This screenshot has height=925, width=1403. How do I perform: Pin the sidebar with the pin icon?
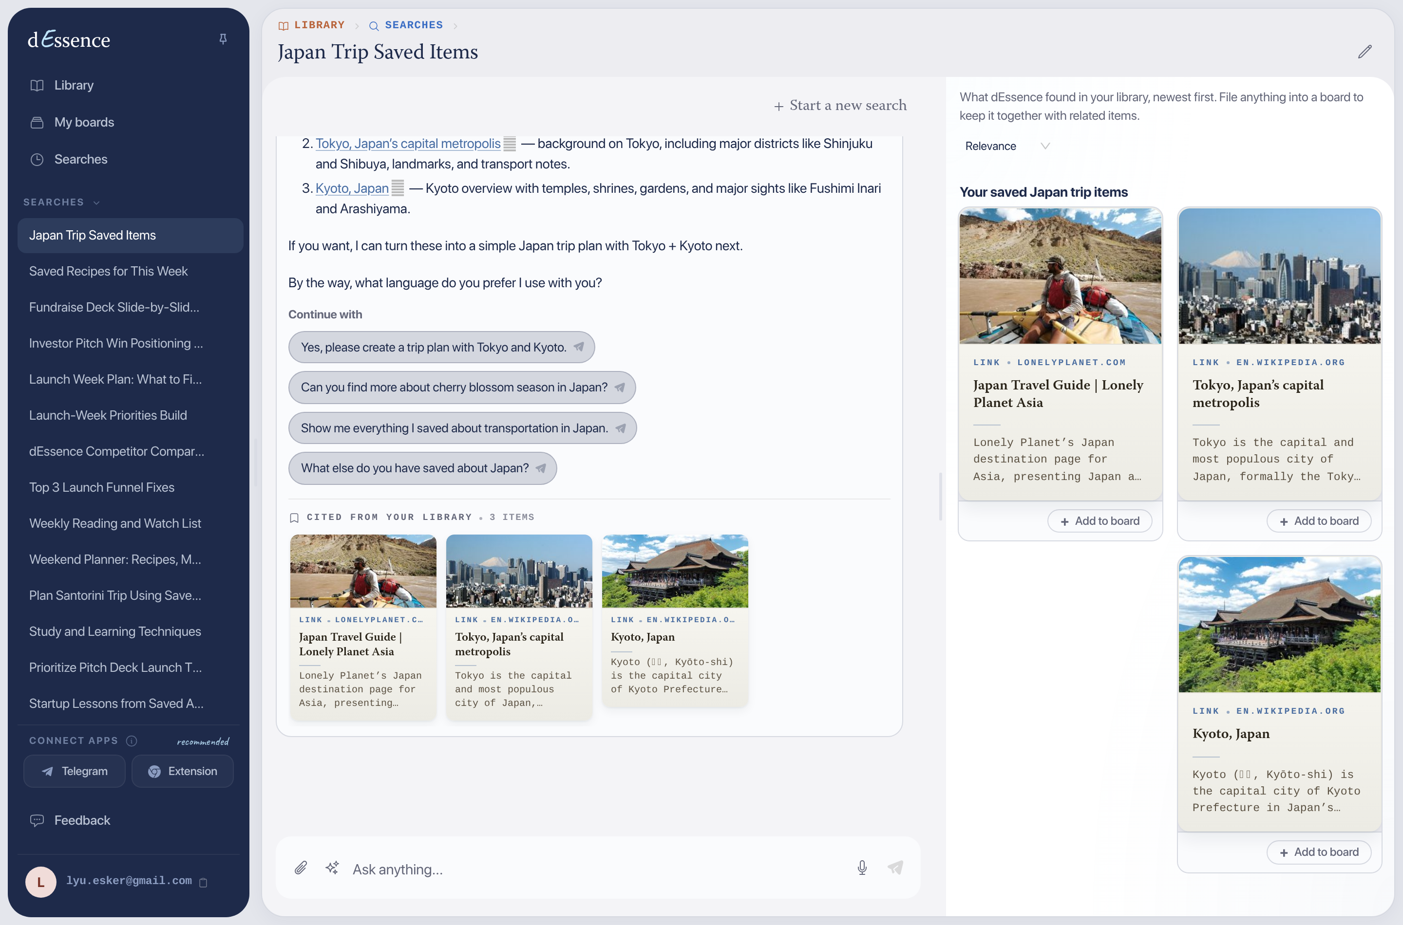[x=223, y=39]
